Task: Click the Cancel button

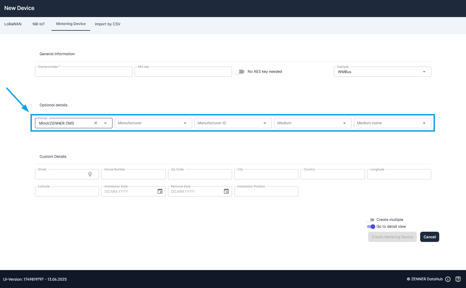Action: pos(430,237)
